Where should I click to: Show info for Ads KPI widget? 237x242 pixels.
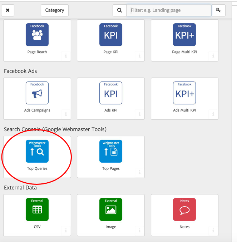(x=139, y=114)
